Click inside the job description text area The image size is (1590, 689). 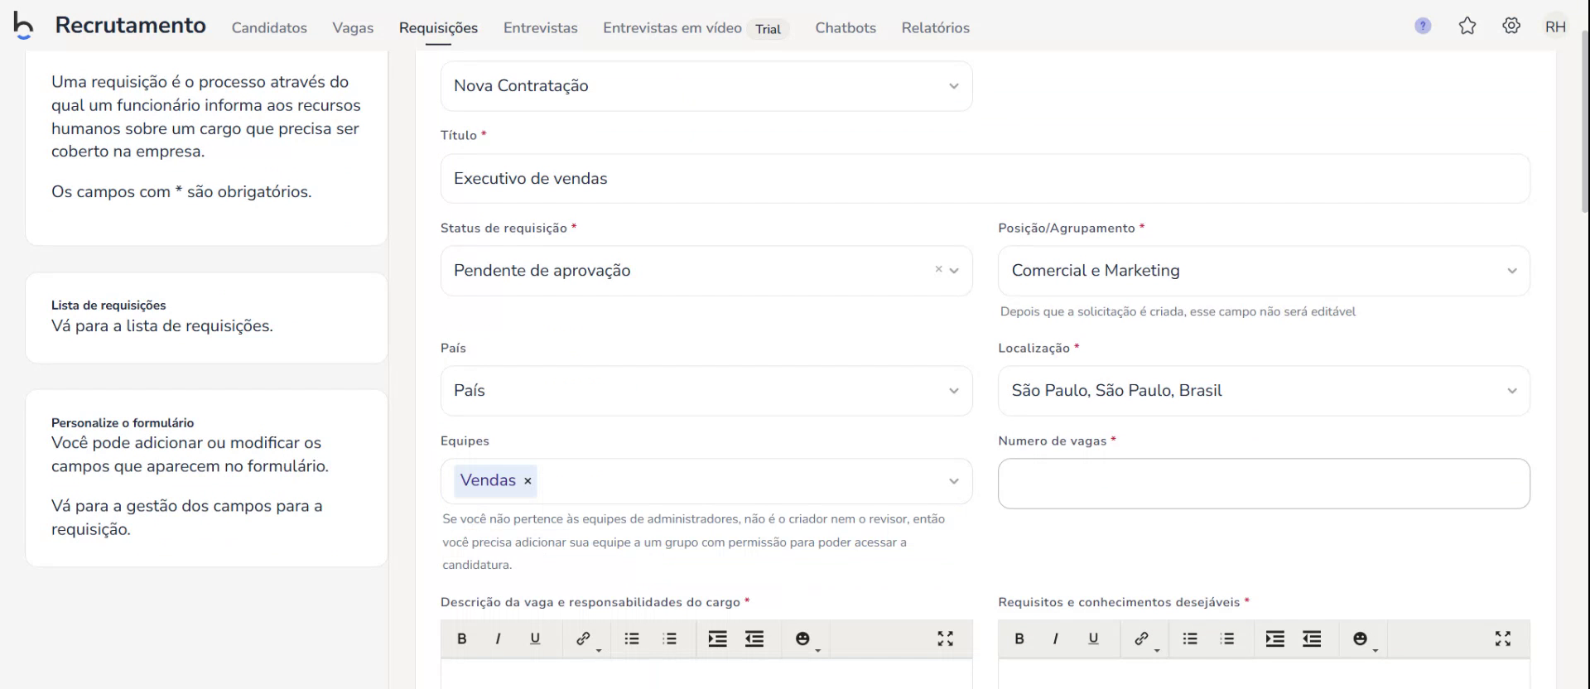point(706,674)
